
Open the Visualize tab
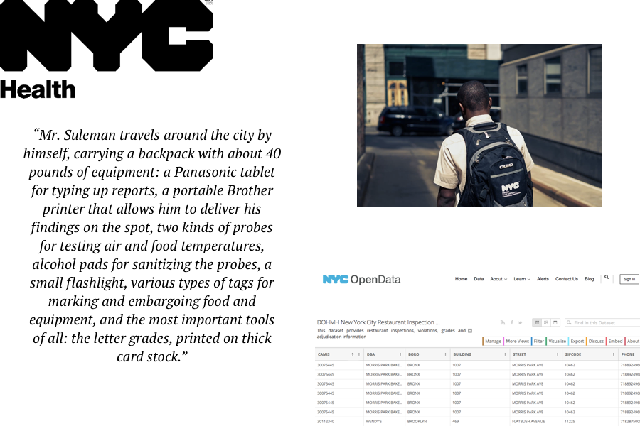(x=558, y=341)
